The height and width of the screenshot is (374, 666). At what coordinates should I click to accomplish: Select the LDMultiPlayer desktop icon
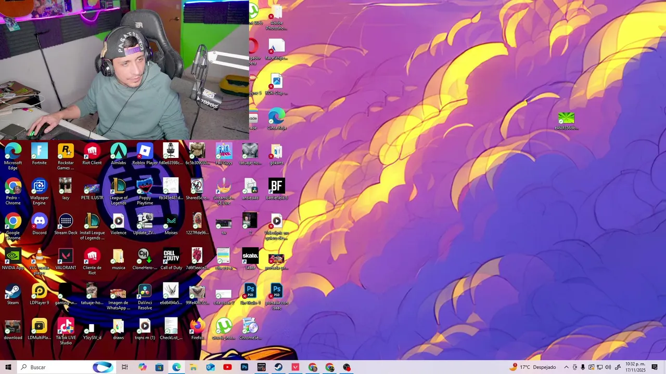click(40, 329)
